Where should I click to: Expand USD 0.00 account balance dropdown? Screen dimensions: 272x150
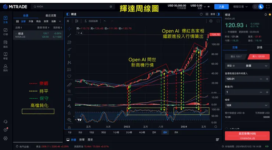[x=205, y=7]
